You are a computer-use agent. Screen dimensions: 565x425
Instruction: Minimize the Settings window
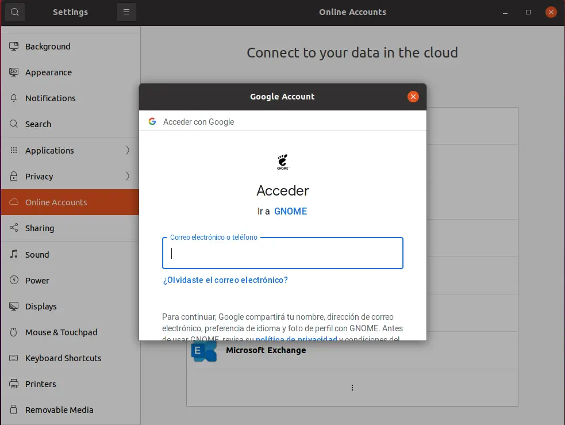pyautogui.click(x=505, y=12)
